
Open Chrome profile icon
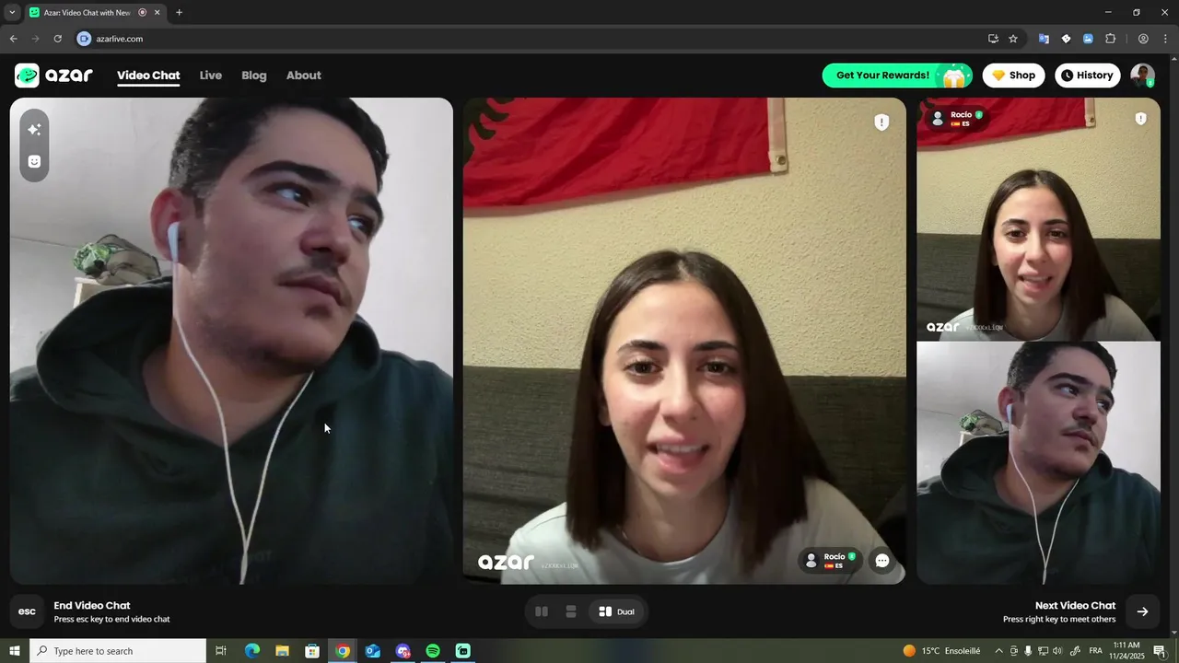pos(1143,39)
